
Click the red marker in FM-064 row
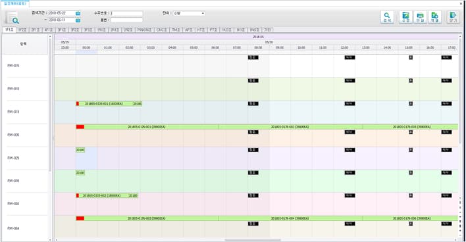[x=80, y=218]
